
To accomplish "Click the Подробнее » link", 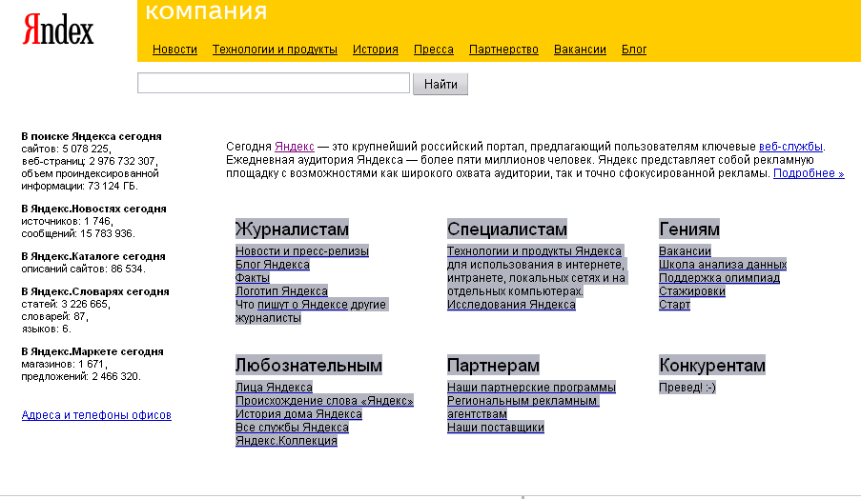I will coord(809,173).
